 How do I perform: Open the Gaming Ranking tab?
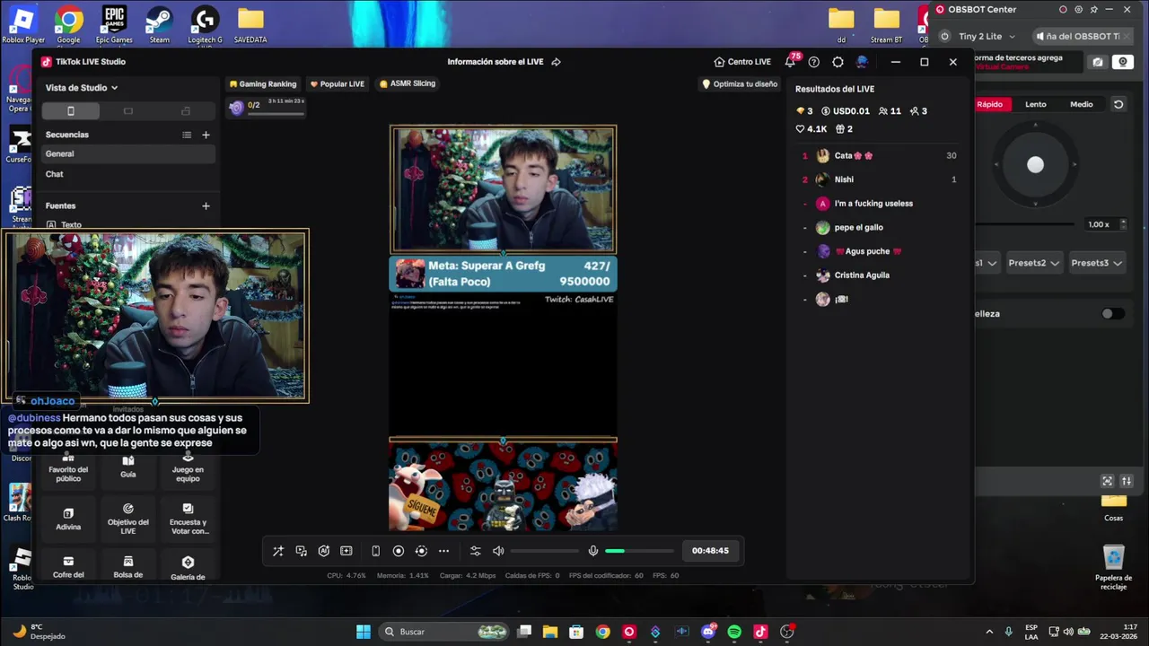tap(262, 83)
